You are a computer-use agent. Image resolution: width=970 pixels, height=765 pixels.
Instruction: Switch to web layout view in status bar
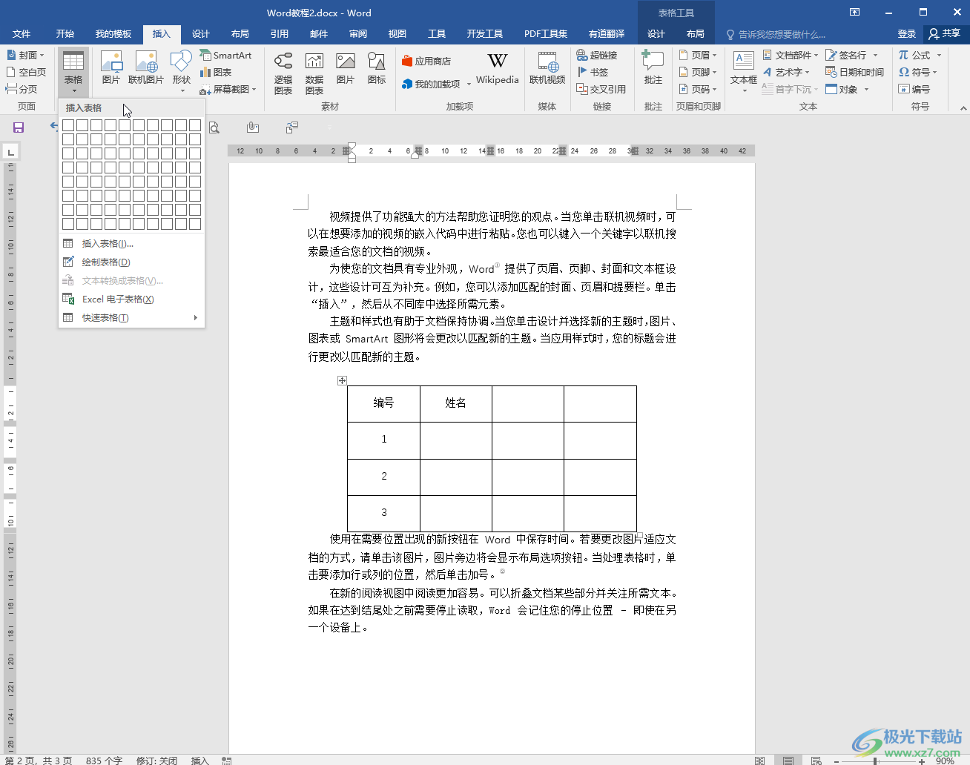point(816,761)
